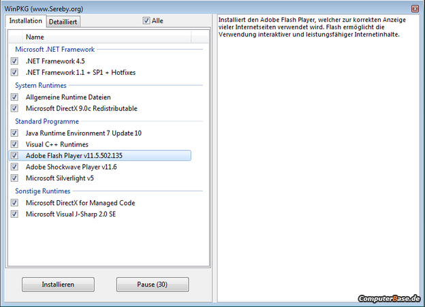Select Visual C++ Runtimes row text

point(57,144)
